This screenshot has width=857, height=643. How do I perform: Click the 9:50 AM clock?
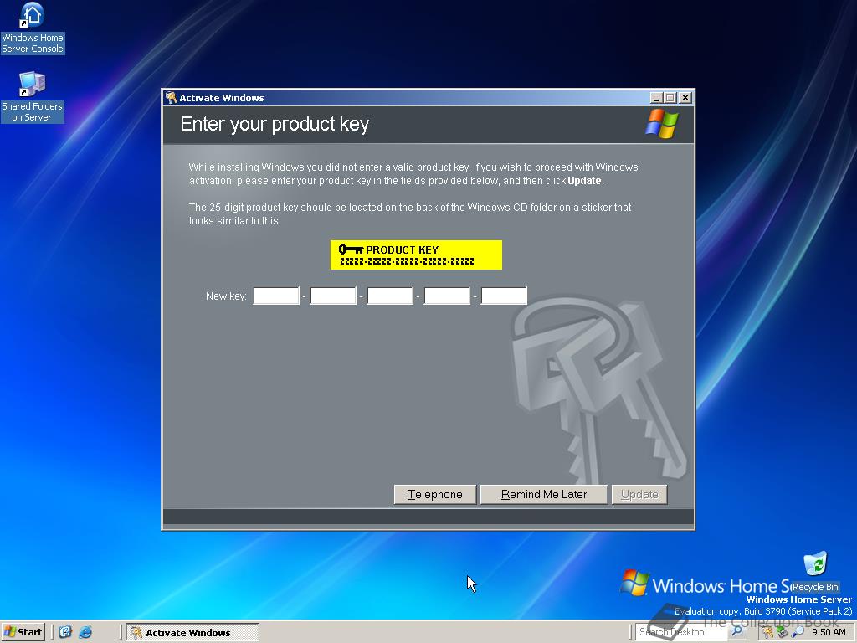click(x=829, y=633)
